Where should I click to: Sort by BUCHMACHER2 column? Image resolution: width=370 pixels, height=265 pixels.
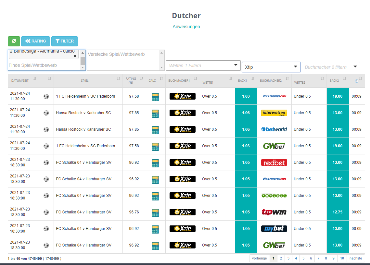[287, 79]
